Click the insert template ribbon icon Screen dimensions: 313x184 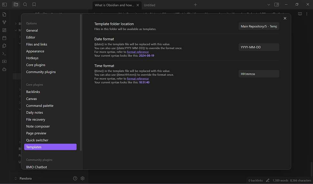click(4, 46)
